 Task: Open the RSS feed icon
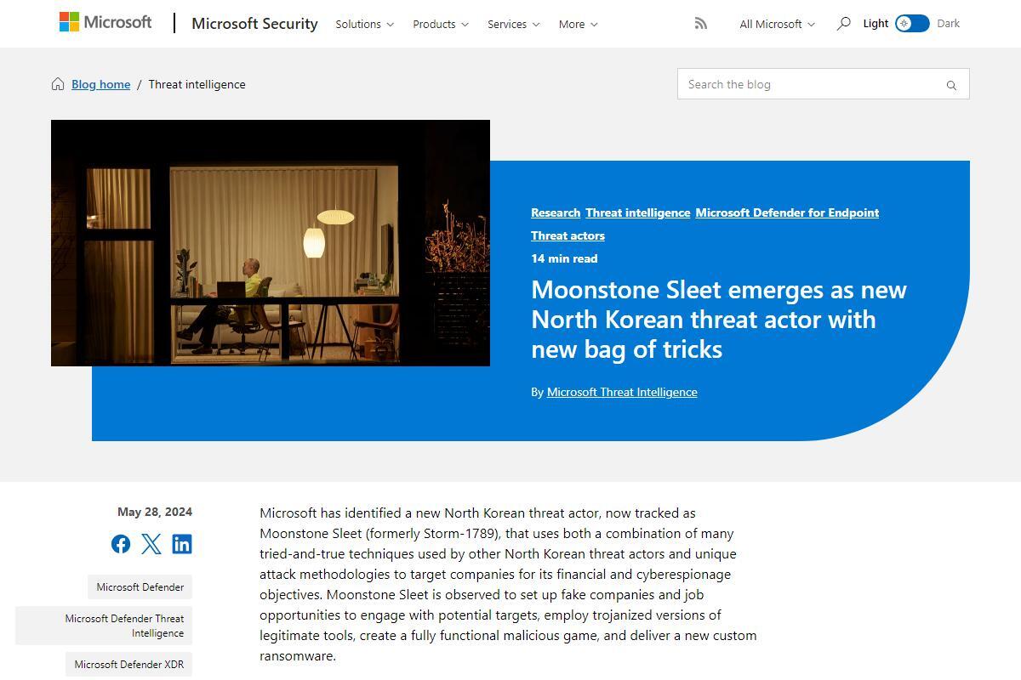pyautogui.click(x=700, y=24)
